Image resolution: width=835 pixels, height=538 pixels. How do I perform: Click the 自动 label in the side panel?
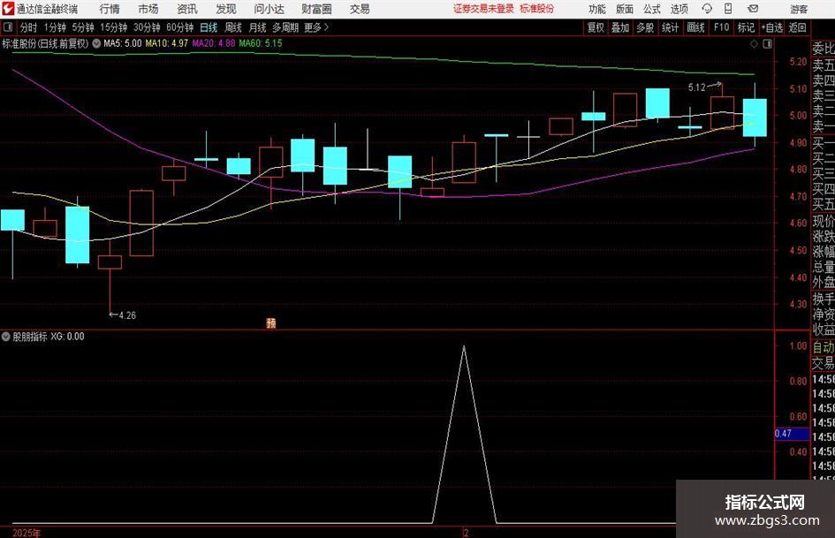824,347
